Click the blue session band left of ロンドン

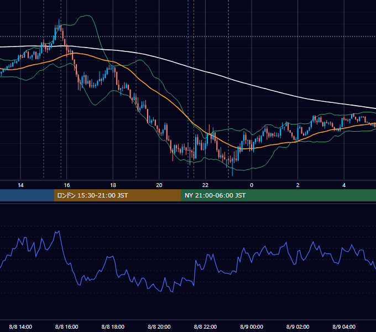[27, 195]
